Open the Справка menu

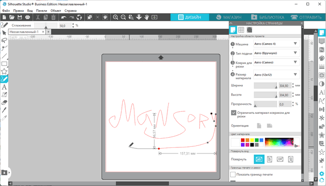click(70, 11)
